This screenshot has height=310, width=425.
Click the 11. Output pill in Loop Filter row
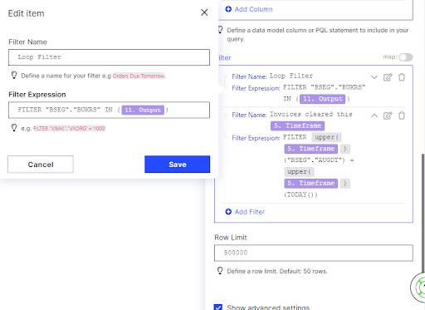point(322,99)
